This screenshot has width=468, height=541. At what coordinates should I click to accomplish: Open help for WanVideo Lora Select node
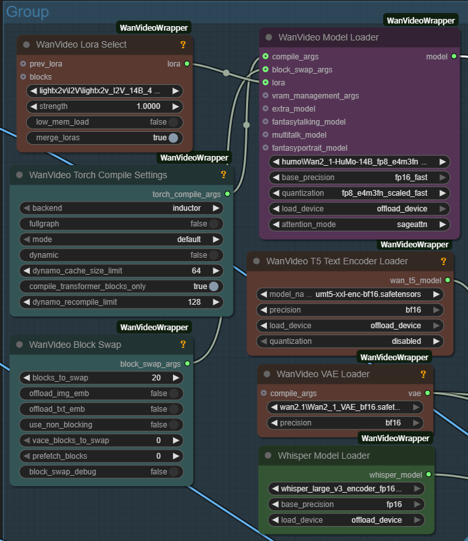coord(183,44)
